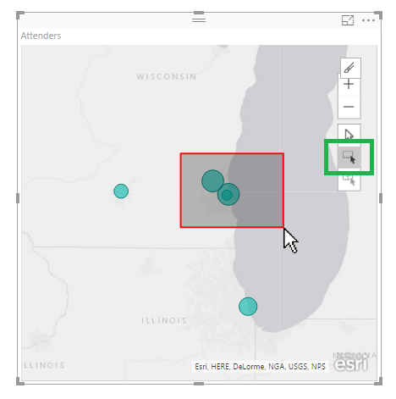The width and height of the screenshot is (396, 399).
Task: Click the small dark center bubble
Action: (227, 195)
